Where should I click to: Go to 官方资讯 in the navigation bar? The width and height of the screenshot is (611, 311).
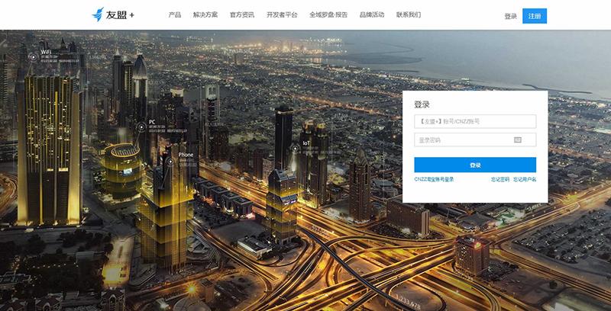pos(242,15)
